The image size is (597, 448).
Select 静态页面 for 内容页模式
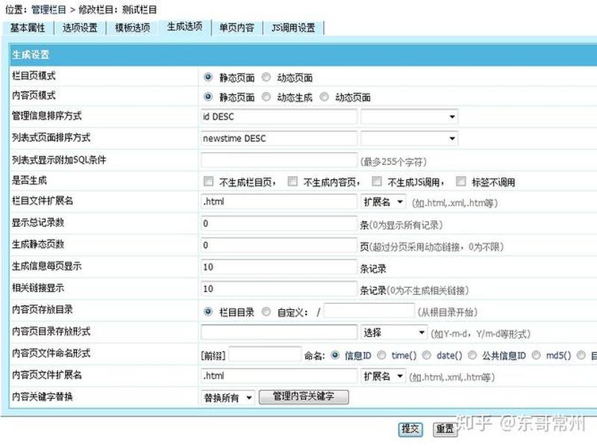[x=208, y=97]
